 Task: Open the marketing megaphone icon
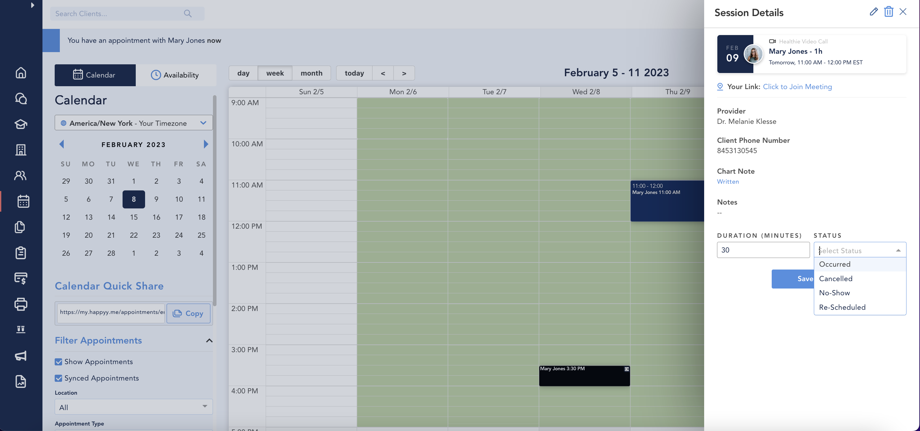coord(21,356)
